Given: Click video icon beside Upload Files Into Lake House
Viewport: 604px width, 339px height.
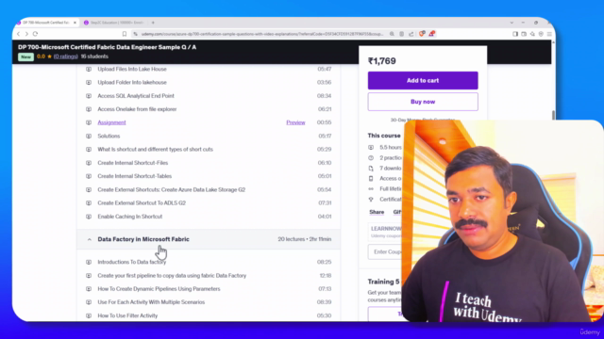Looking at the screenshot, I should [89, 69].
